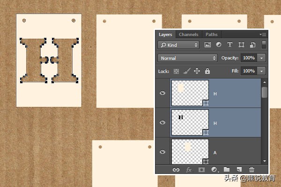Create a new group folder
281x187 pixels.
(227, 169)
